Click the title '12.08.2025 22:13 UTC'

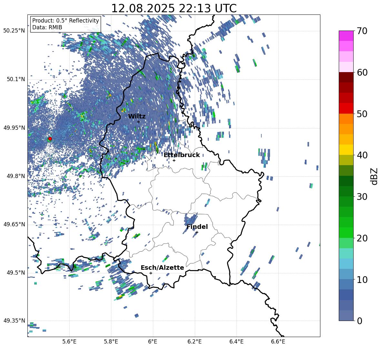(x=174, y=8)
